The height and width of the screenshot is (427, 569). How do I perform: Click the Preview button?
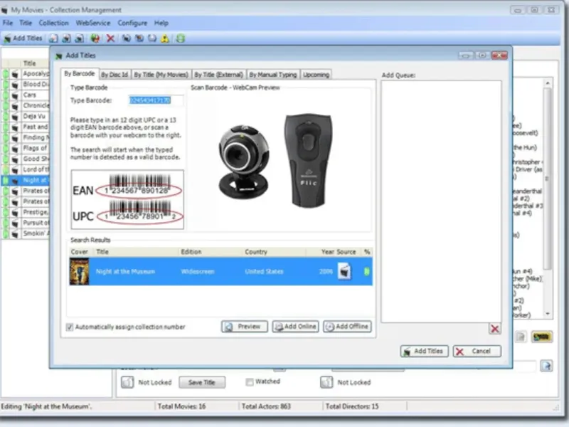pyautogui.click(x=244, y=327)
